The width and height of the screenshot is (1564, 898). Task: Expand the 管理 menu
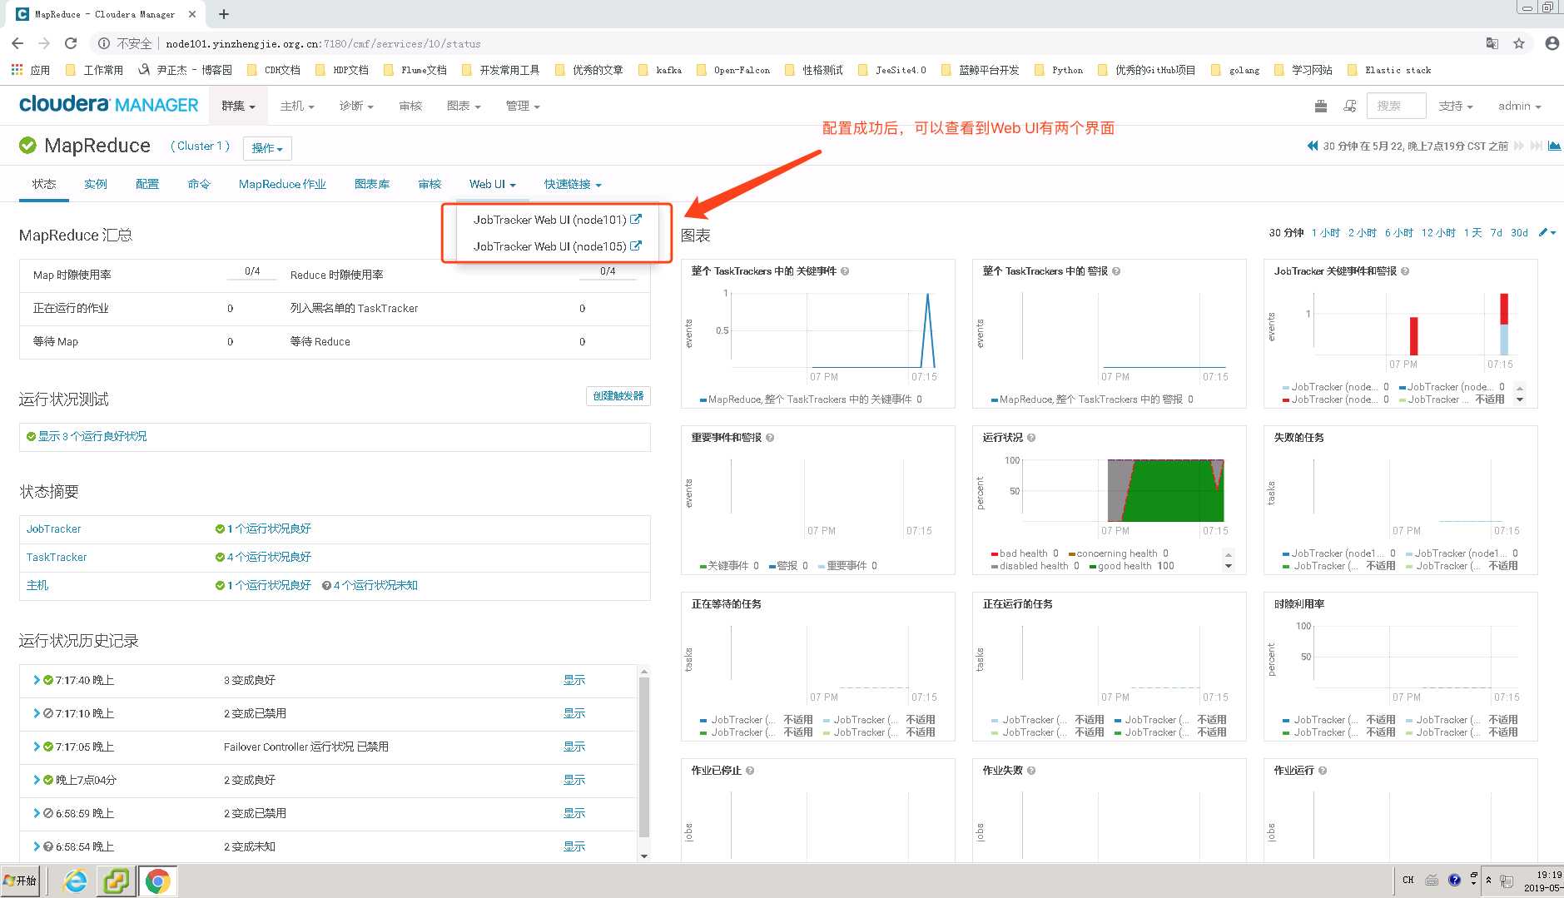[523, 106]
